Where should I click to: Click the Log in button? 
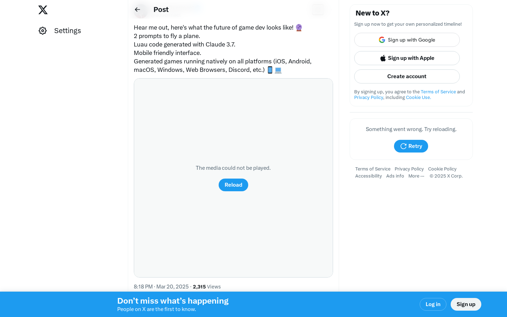(x=433, y=304)
